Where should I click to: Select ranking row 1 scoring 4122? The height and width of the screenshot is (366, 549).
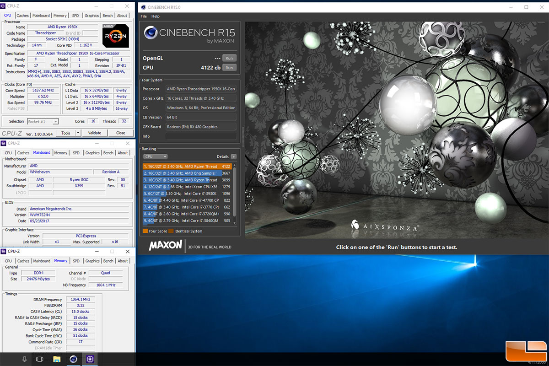tap(188, 167)
